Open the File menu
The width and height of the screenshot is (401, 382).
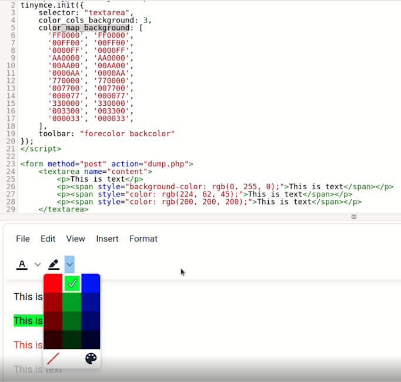23,239
